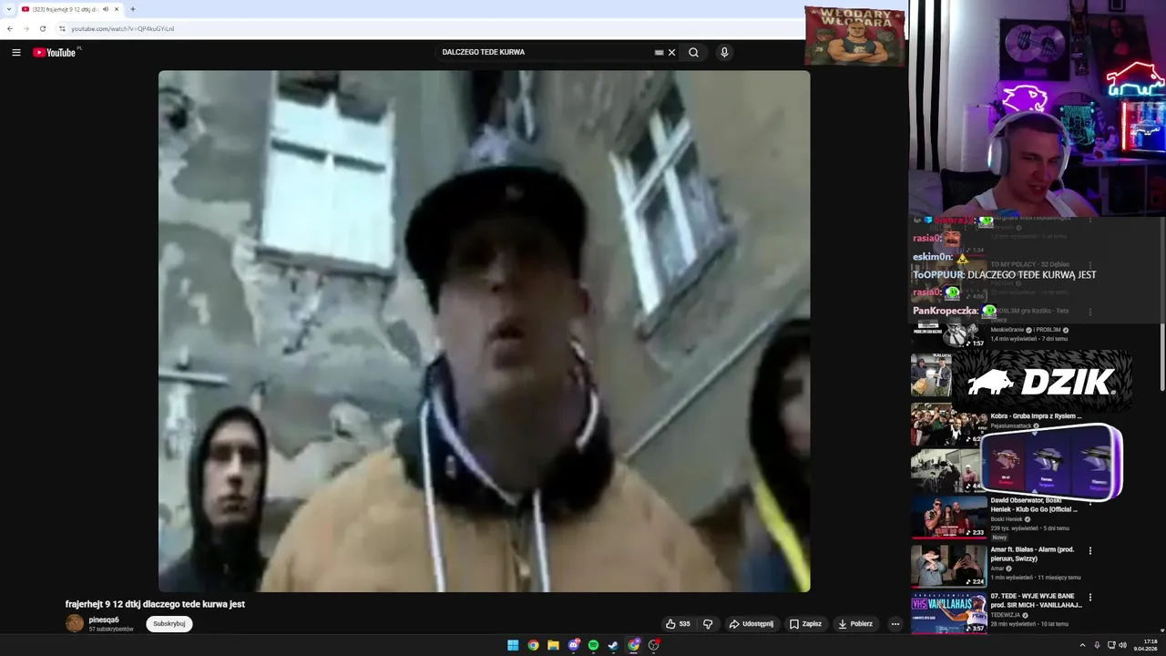Open network status in the system tray
Viewport: 1166px width, 656px height.
[x=1111, y=645]
